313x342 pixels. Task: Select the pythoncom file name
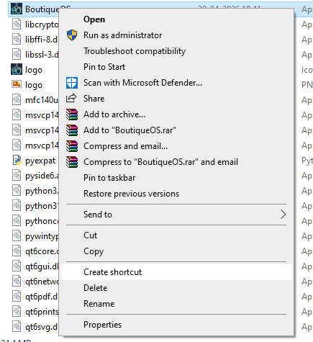pos(42,221)
